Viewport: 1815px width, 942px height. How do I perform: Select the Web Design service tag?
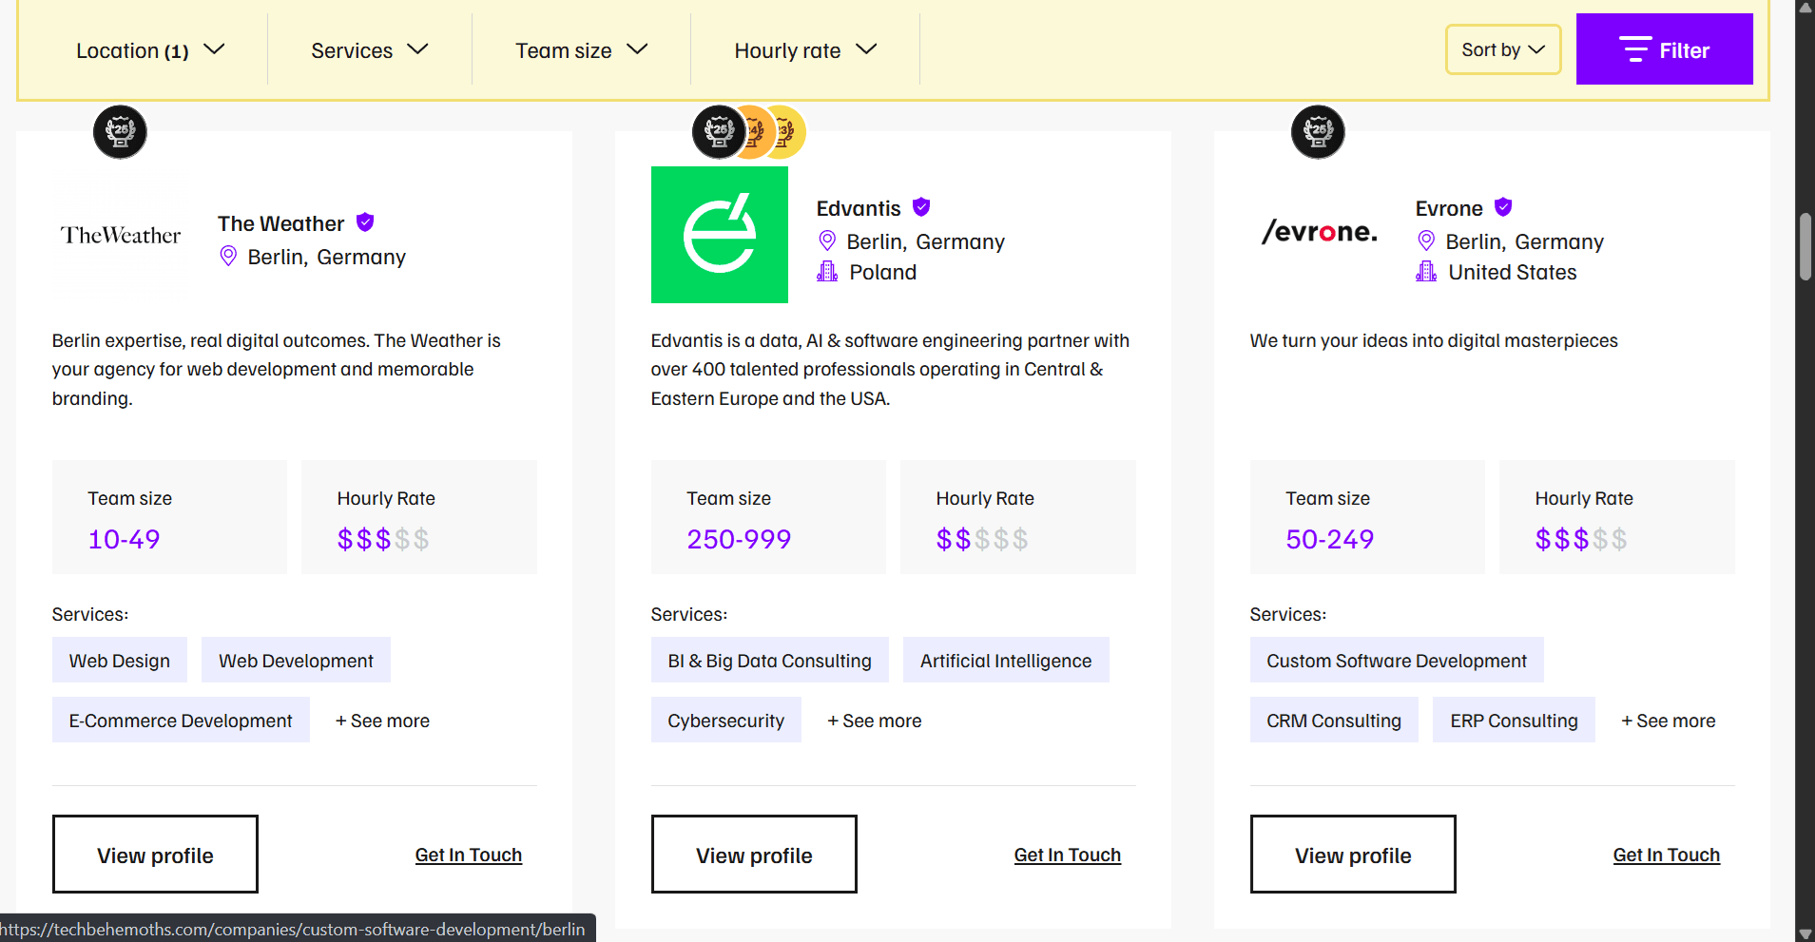[x=120, y=660]
